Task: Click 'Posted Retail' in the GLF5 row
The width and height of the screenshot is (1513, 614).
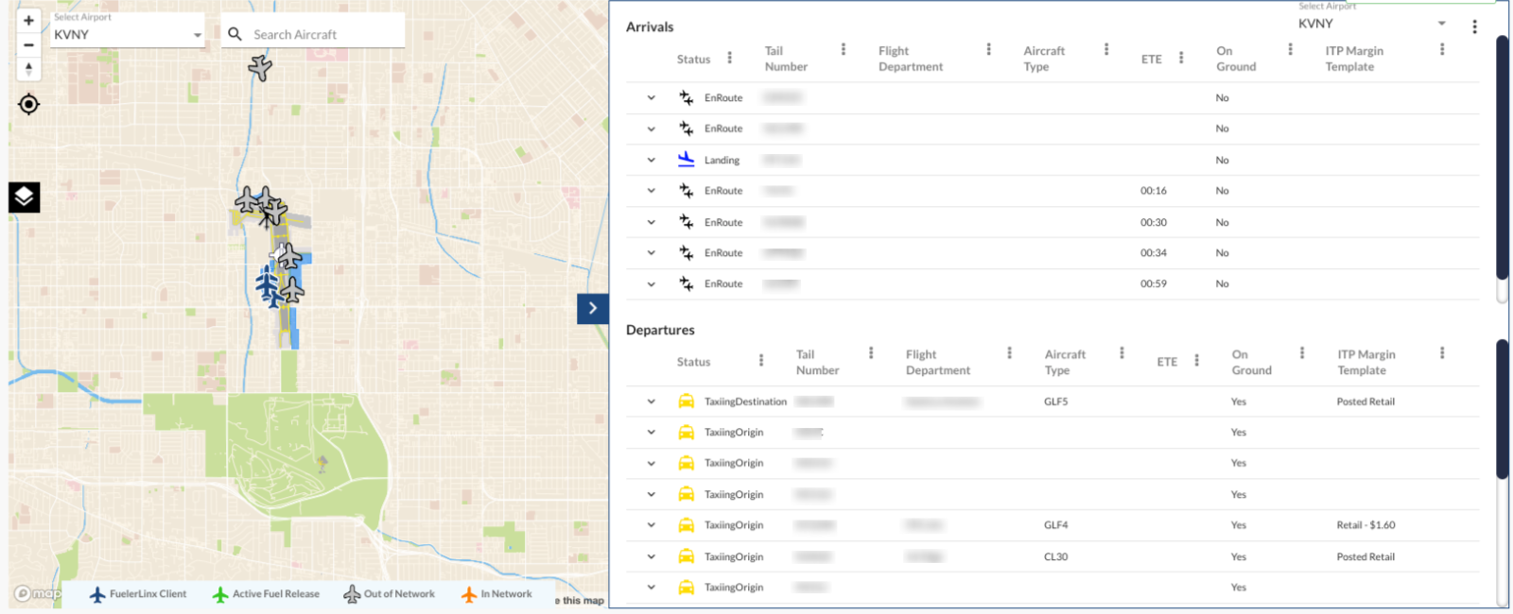Action: pos(1365,401)
